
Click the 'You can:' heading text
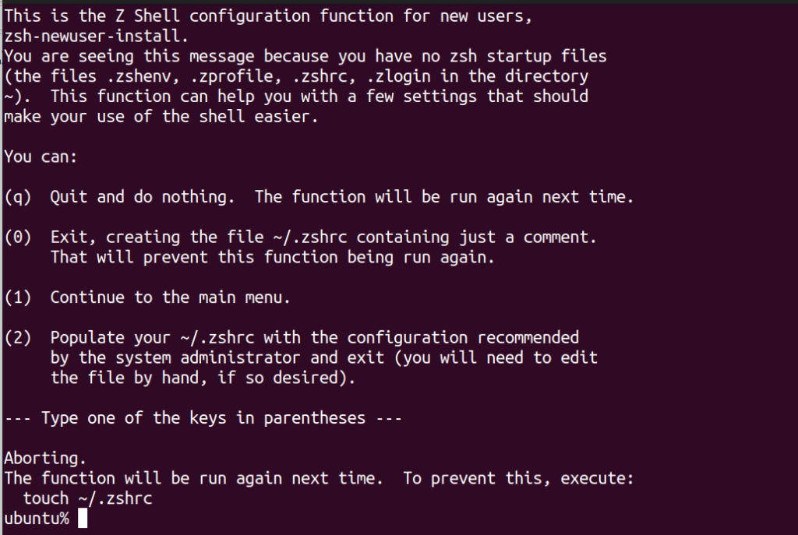(x=41, y=157)
